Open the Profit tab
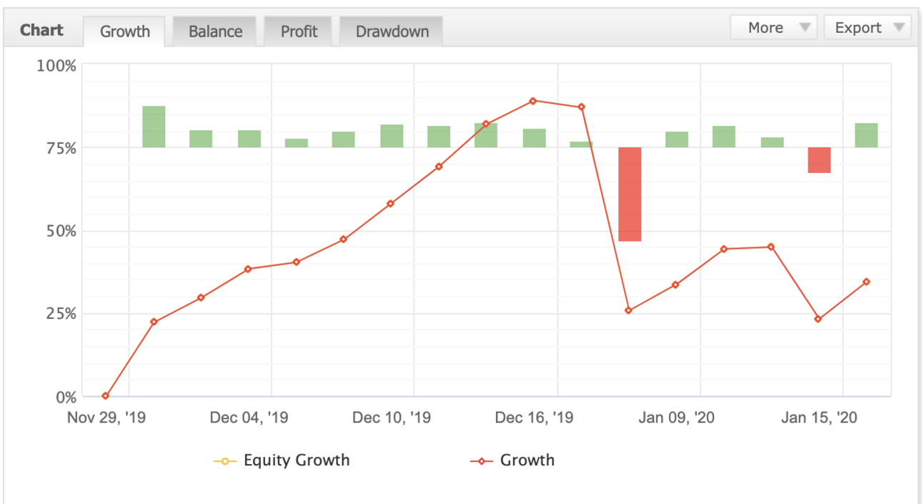The height and width of the screenshot is (504, 922). (x=299, y=31)
